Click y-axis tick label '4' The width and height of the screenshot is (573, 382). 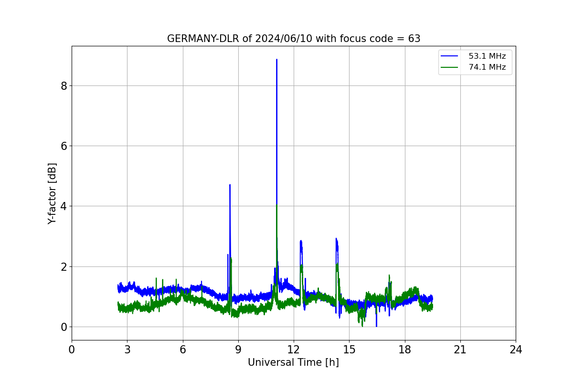64,206
